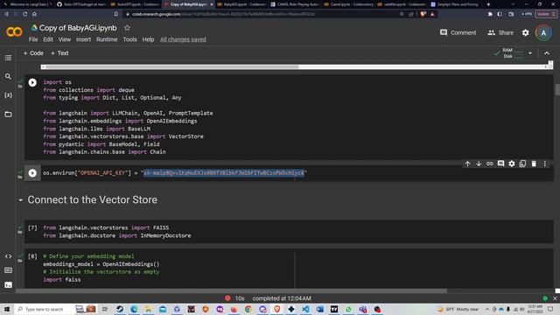The height and width of the screenshot is (315, 560).
Task: Move selected cell up
Action: (467, 164)
